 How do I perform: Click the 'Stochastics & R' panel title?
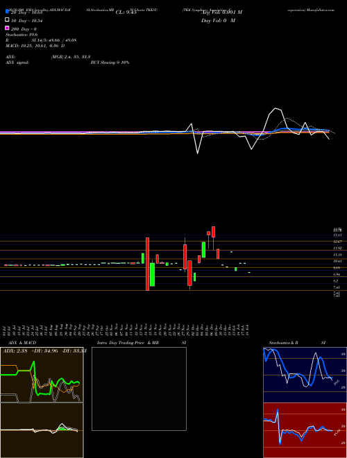(x=283, y=343)
